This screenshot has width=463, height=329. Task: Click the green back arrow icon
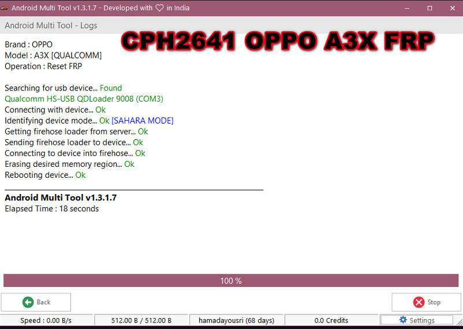28,302
